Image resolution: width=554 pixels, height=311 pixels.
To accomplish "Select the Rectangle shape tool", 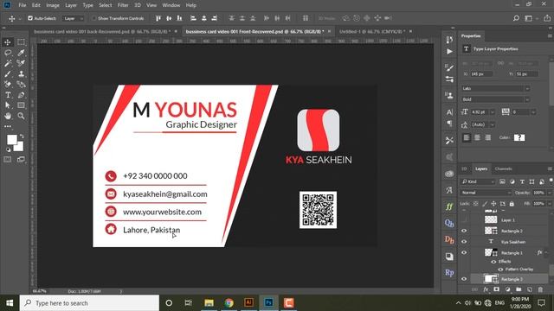I will coord(21,105).
